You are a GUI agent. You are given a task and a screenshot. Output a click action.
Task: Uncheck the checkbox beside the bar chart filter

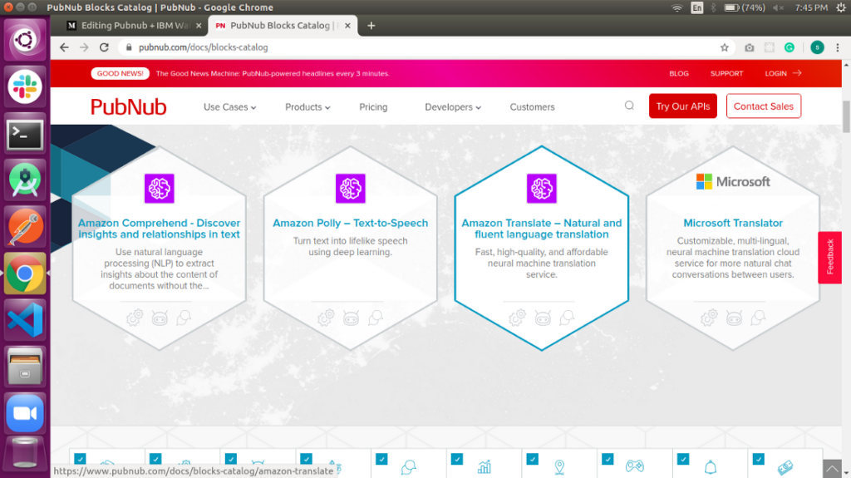[x=457, y=459]
